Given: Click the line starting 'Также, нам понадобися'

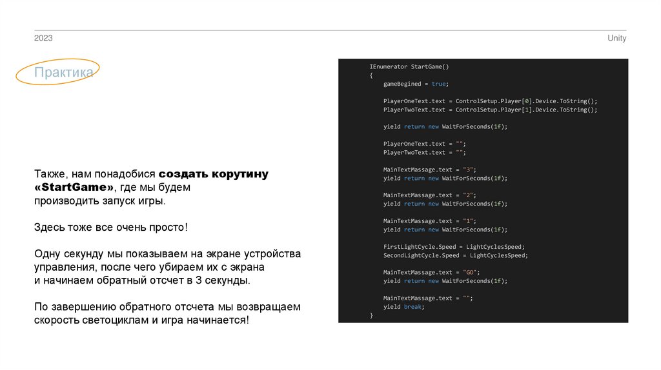Looking at the screenshot, I should coord(151,174).
